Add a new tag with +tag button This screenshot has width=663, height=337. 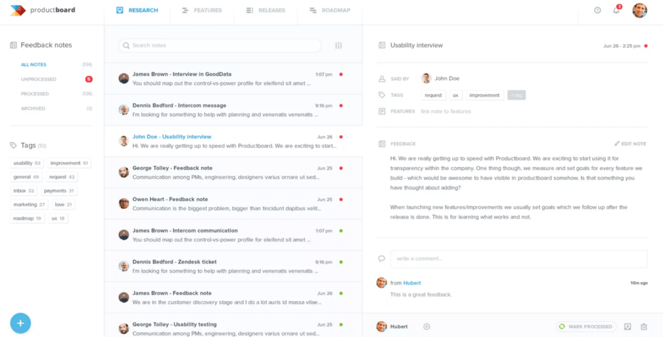(x=516, y=95)
